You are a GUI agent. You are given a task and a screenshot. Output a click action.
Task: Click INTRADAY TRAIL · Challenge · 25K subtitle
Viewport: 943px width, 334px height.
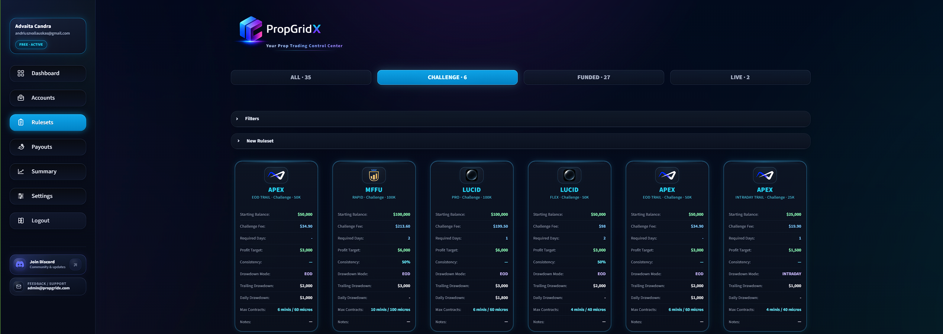point(765,197)
